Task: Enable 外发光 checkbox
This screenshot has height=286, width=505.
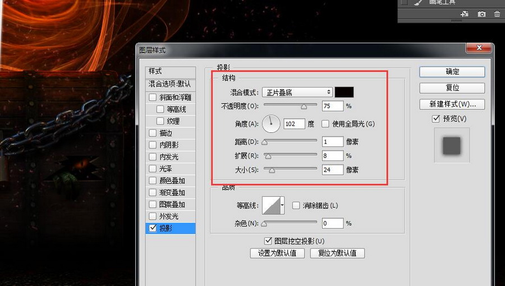Action: pos(153,216)
